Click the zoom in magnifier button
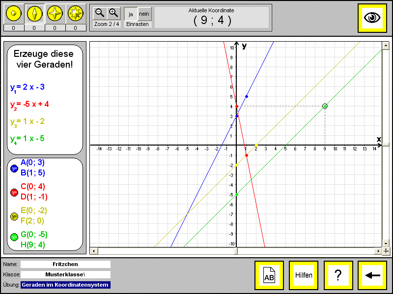Viewport: 393px width, 294px height. click(x=113, y=13)
